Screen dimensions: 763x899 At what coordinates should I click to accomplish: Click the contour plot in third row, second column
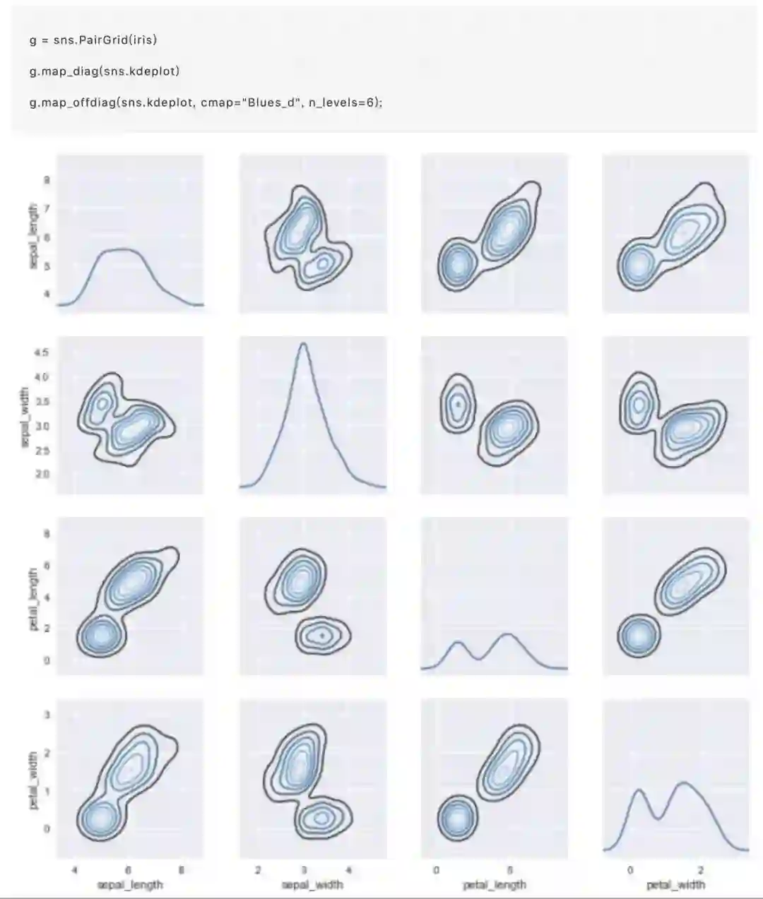point(313,596)
